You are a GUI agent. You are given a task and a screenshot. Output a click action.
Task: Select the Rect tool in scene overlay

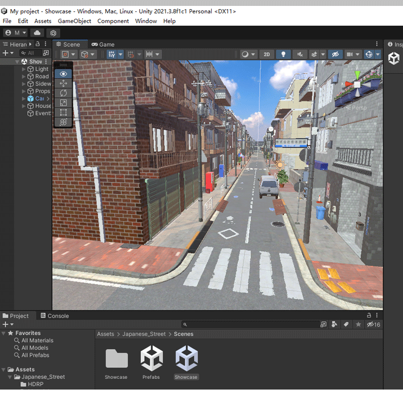tap(63, 112)
